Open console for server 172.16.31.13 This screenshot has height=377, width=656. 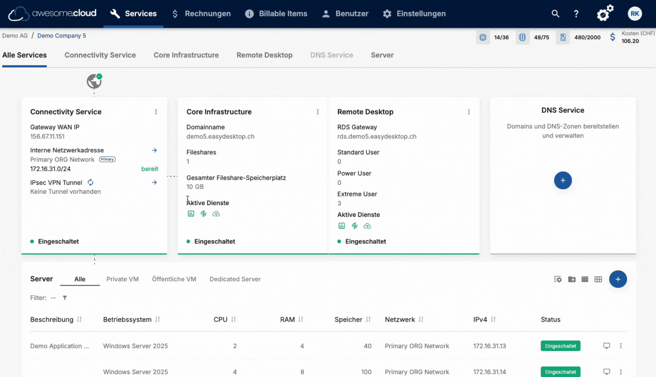point(607,346)
